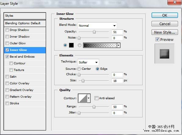Enable the Drop Shadow checkbox
182x135 pixels.
[x=7, y=30]
